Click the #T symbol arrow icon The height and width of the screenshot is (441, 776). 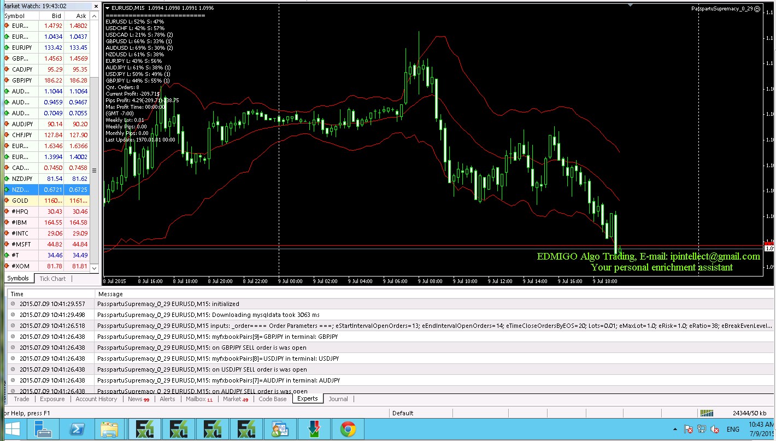point(7,255)
